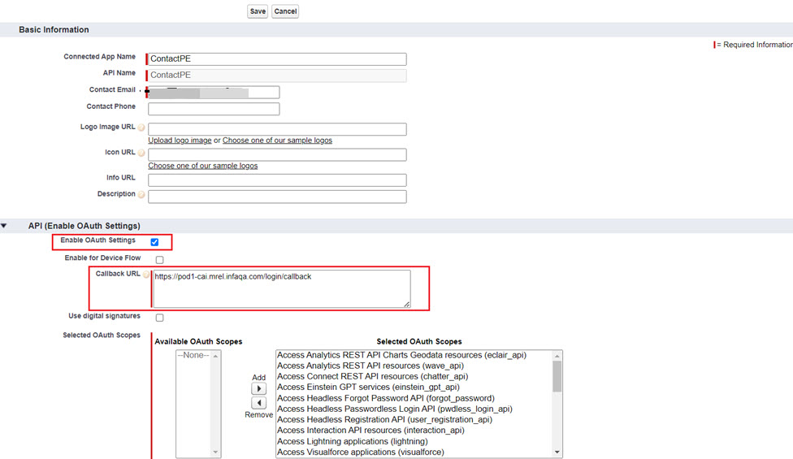The width and height of the screenshot is (793, 459).
Task: Show help icon next to Icon URL
Action: point(141,153)
